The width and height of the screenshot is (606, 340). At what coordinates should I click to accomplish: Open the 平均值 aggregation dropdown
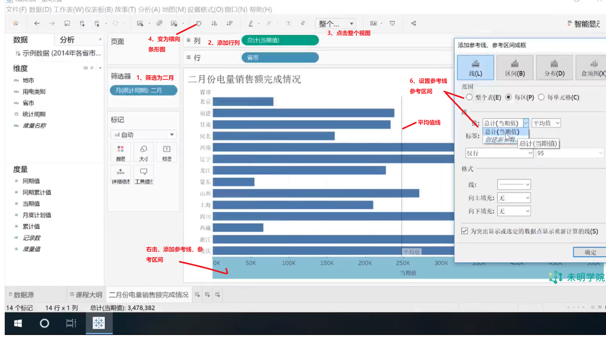tap(546, 123)
